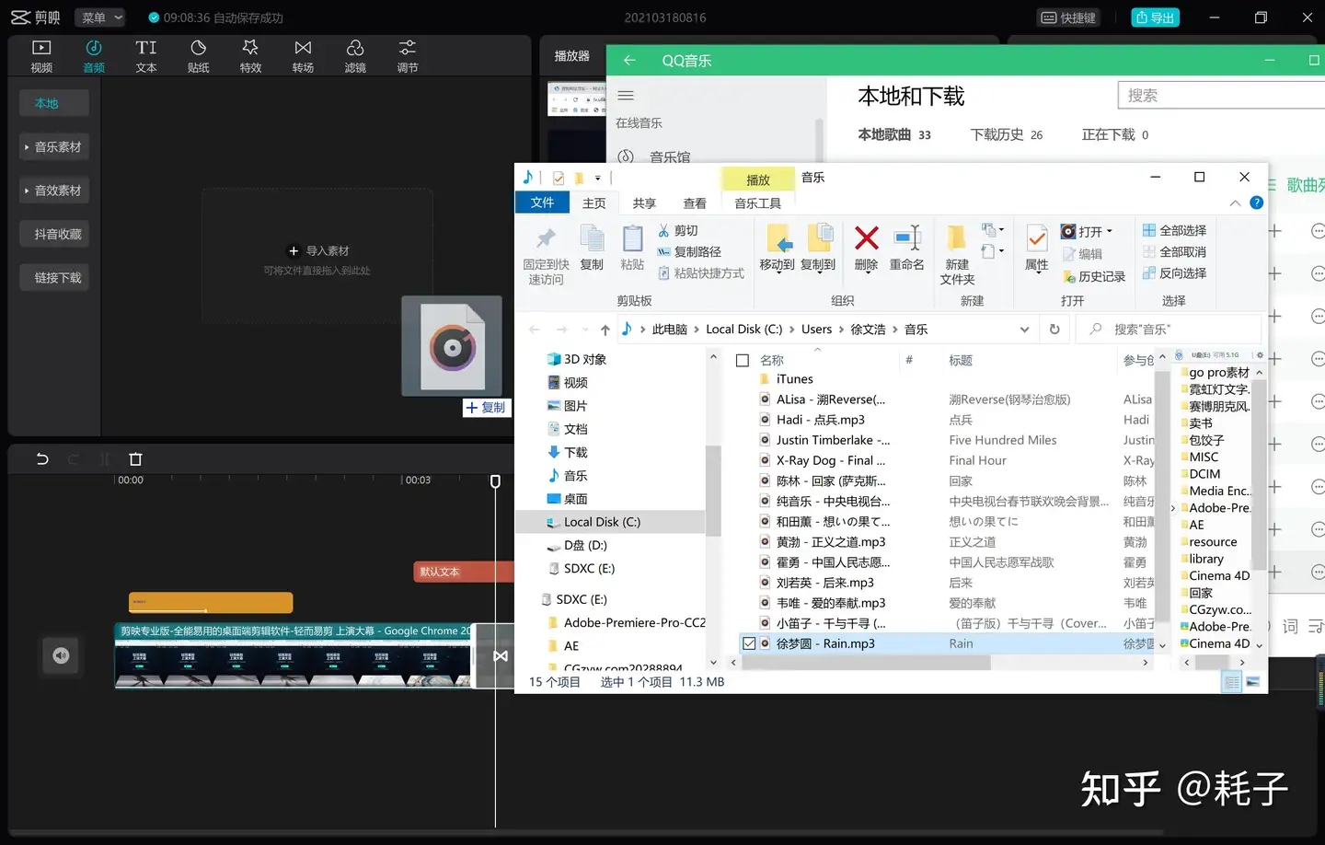The height and width of the screenshot is (845, 1325).
Task: Switch to 音乐工具 ribbon tab
Action: coord(757,203)
